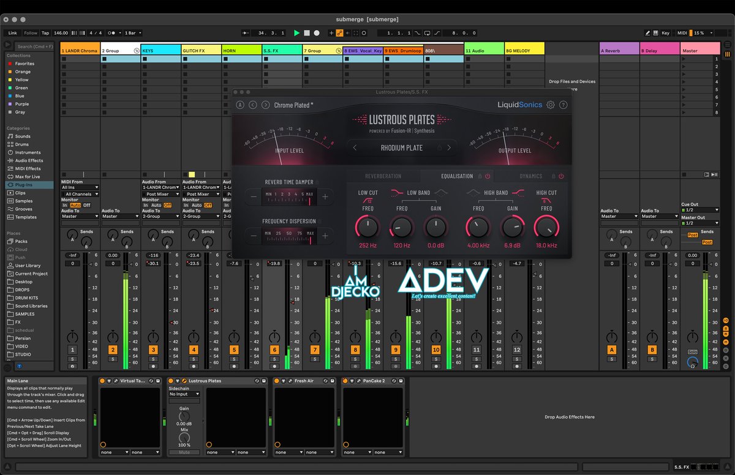Click the Low Cut FREQ knob

[368, 228]
